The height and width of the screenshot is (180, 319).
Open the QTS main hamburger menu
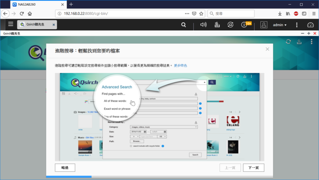point(11,25)
